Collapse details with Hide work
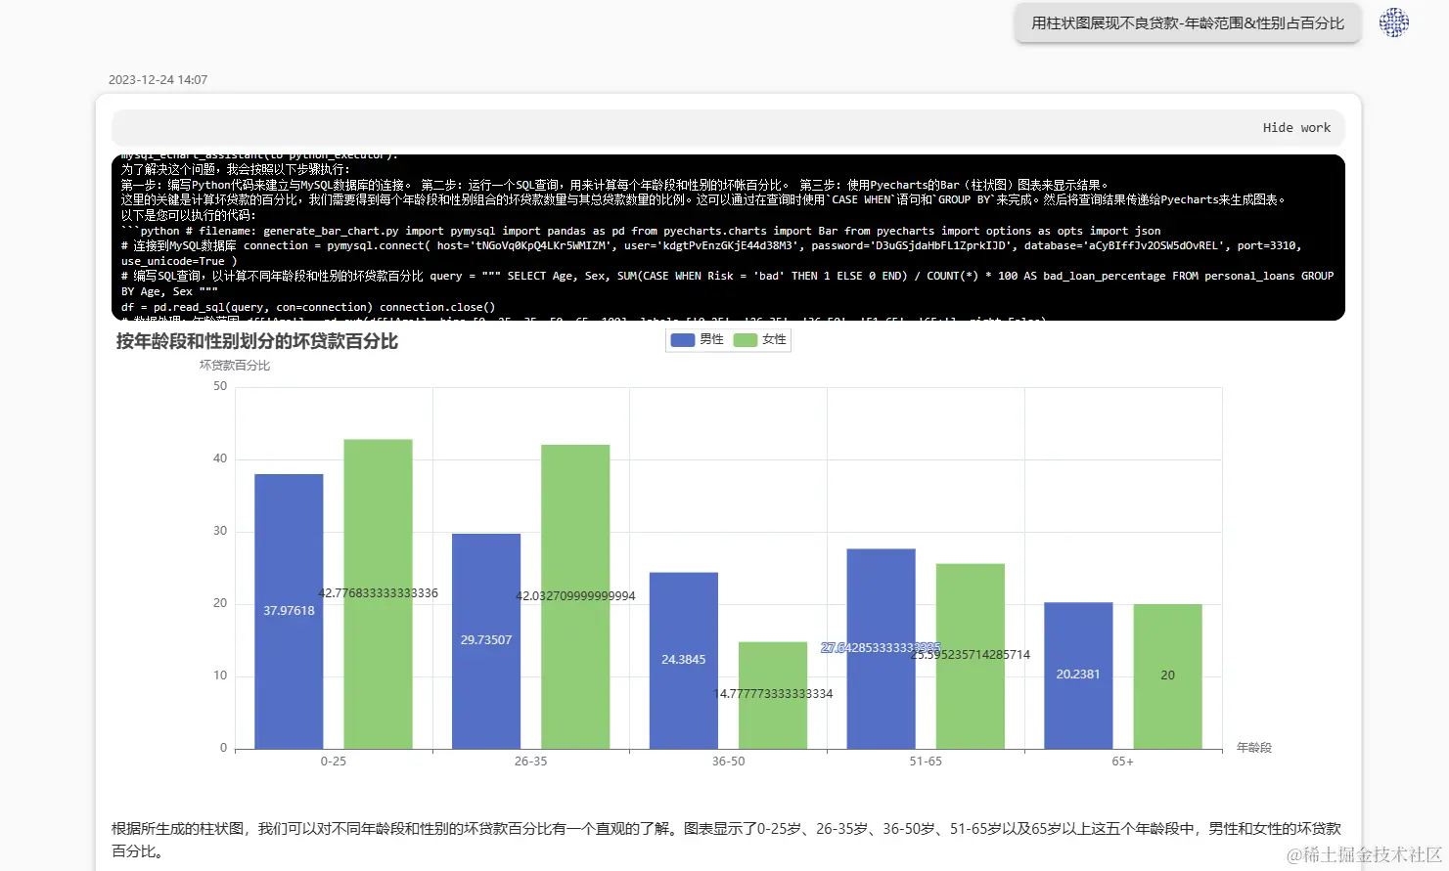The width and height of the screenshot is (1449, 871). (1296, 127)
